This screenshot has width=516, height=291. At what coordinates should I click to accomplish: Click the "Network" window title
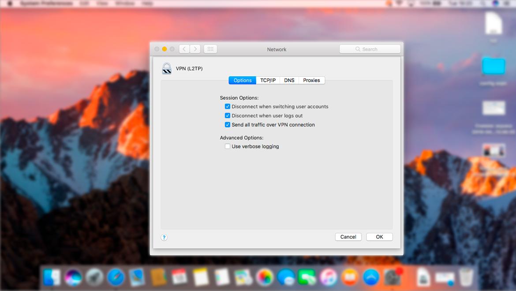click(x=277, y=49)
